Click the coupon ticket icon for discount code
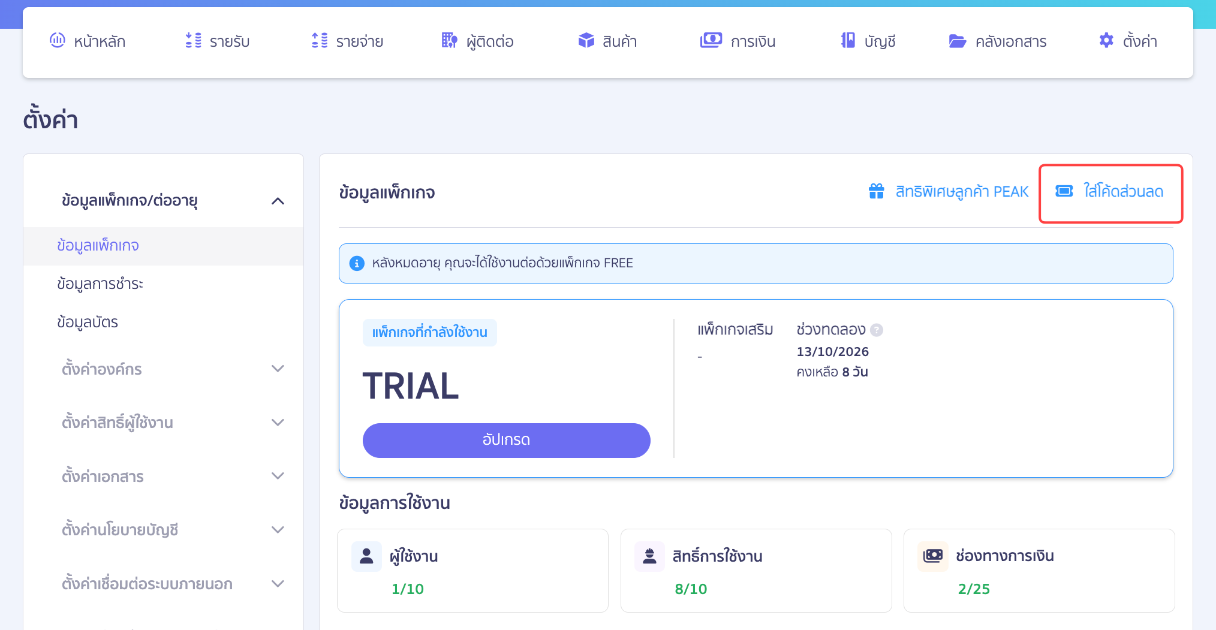This screenshot has width=1216, height=630. (x=1064, y=191)
